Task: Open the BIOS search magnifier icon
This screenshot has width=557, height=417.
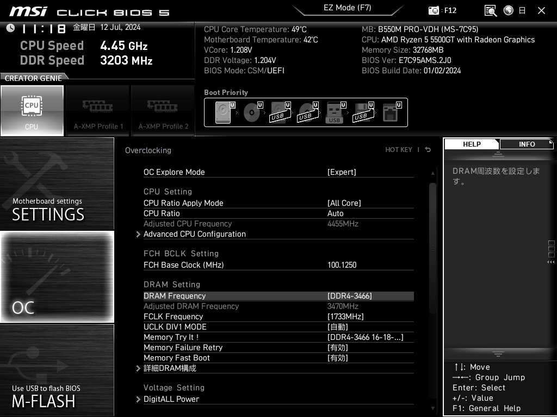Action: click(x=491, y=11)
